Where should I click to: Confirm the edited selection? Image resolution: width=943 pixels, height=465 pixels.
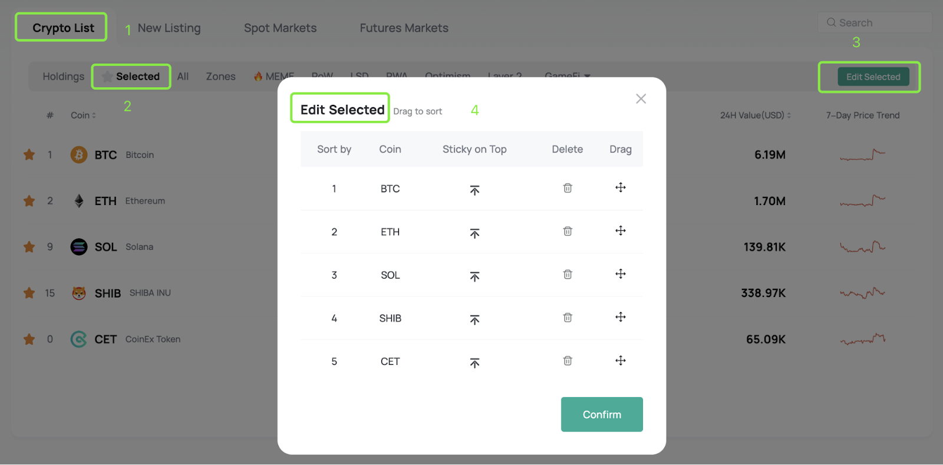click(602, 414)
